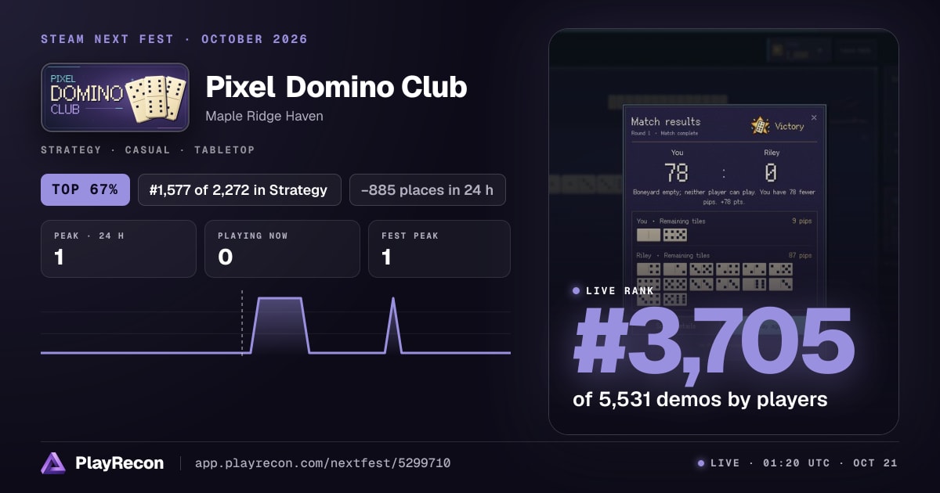This screenshot has height=493, width=940.
Task: Click the STEAM NEXT FEST · OCTOBER 2026 header
Action: pyautogui.click(x=174, y=39)
